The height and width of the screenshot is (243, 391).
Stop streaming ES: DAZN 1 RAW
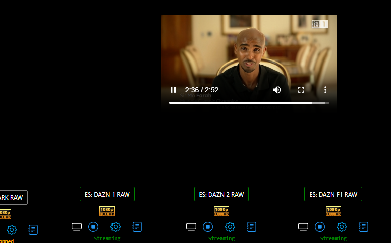click(x=93, y=227)
